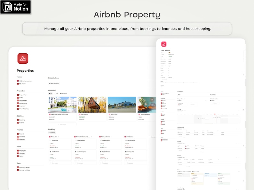Click the Tasks icon in the Properties sidebar

point(18,98)
